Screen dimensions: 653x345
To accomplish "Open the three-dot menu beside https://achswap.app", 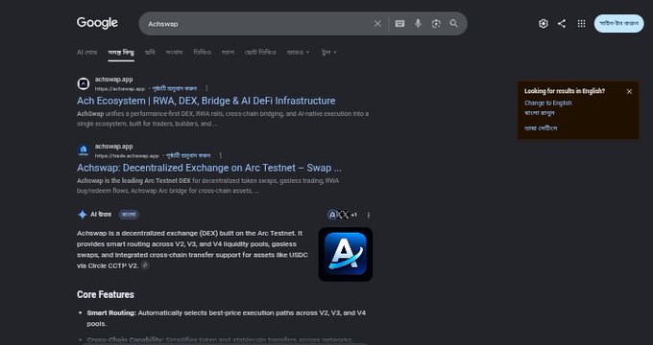I will click(206, 88).
